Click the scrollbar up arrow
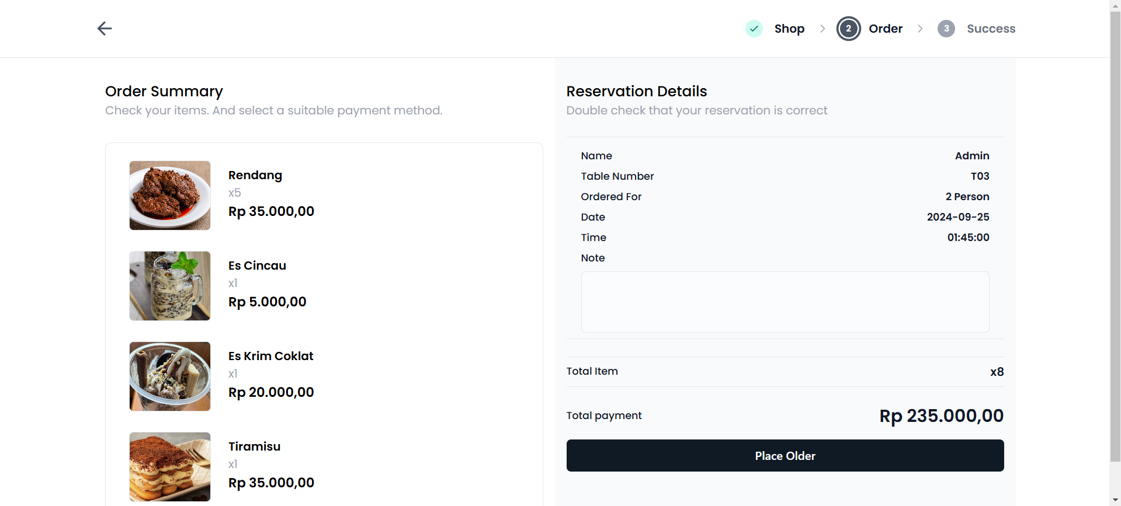The height and width of the screenshot is (506, 1121). (x=1115, y=5)
